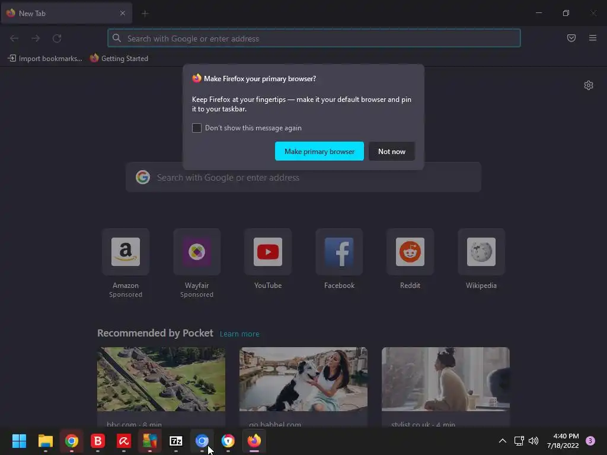Select the New Tab browser tab
This screenshot has height=455, width=607.
click(66, 13)
